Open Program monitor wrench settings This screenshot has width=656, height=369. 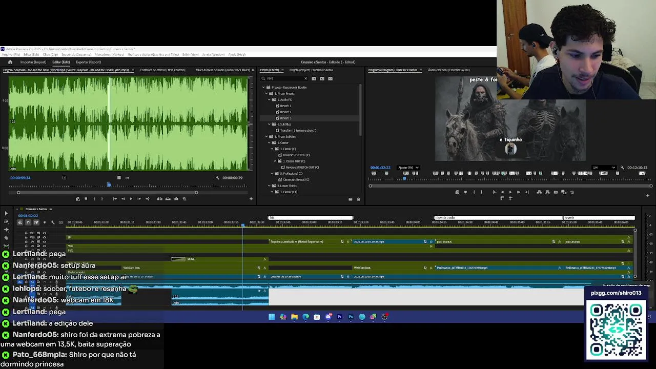coord(622,168)
